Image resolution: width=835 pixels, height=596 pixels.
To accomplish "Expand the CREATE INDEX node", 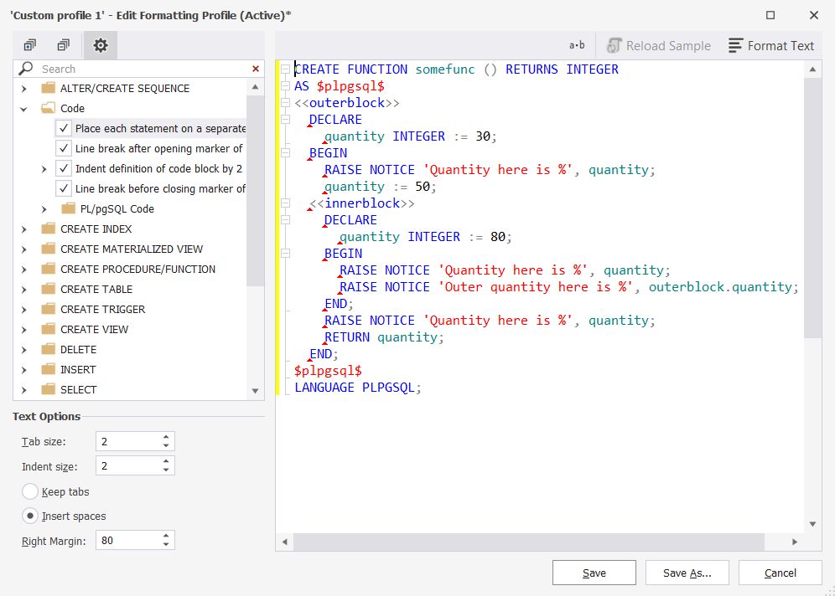I will point(24,229).
